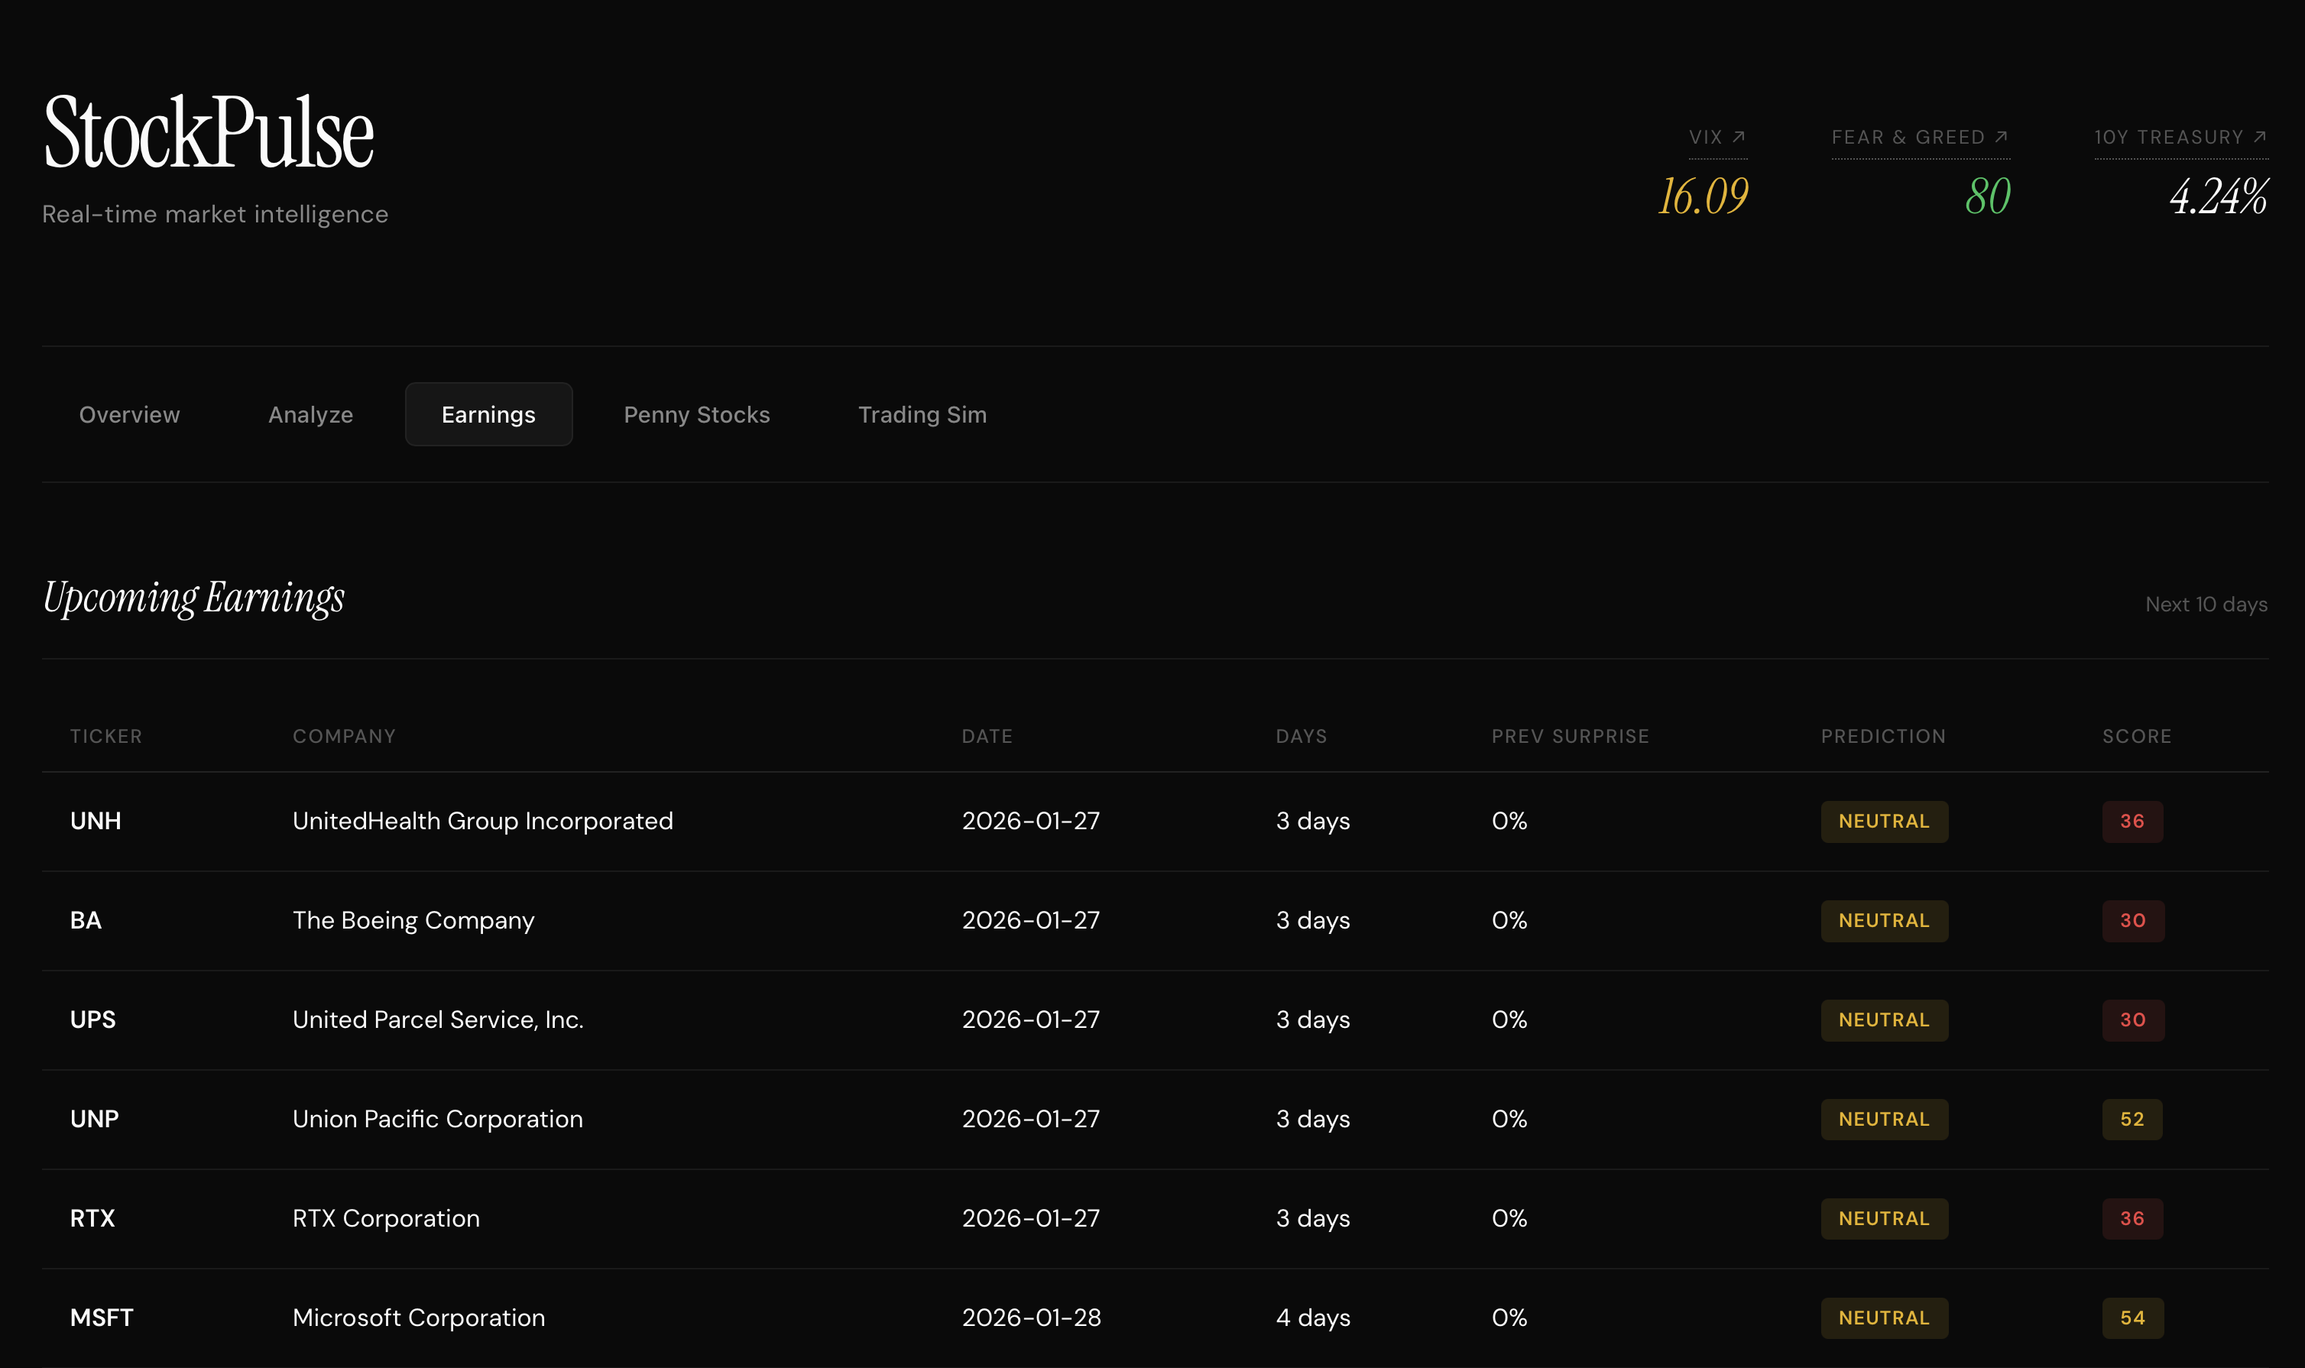
Task: Click the Fear & Greed arrow icon
Action: tap(2001, 137)
